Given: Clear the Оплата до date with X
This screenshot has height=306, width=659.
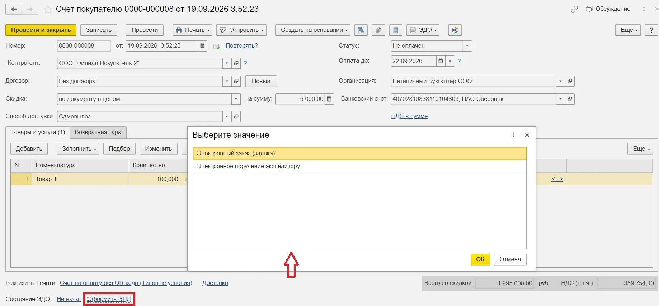Looking at the screenshot, I should (450, 61).
